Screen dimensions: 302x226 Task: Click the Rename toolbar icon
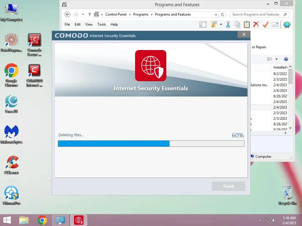(x=275, y=24)
